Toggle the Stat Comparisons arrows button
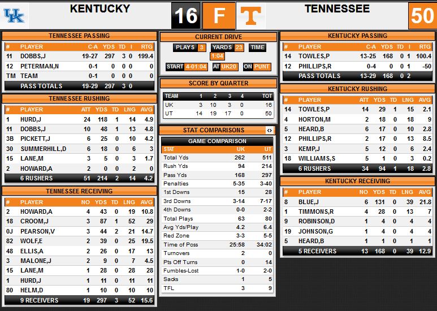Screen dimensions: 437x311 click(x=269, y=130)
